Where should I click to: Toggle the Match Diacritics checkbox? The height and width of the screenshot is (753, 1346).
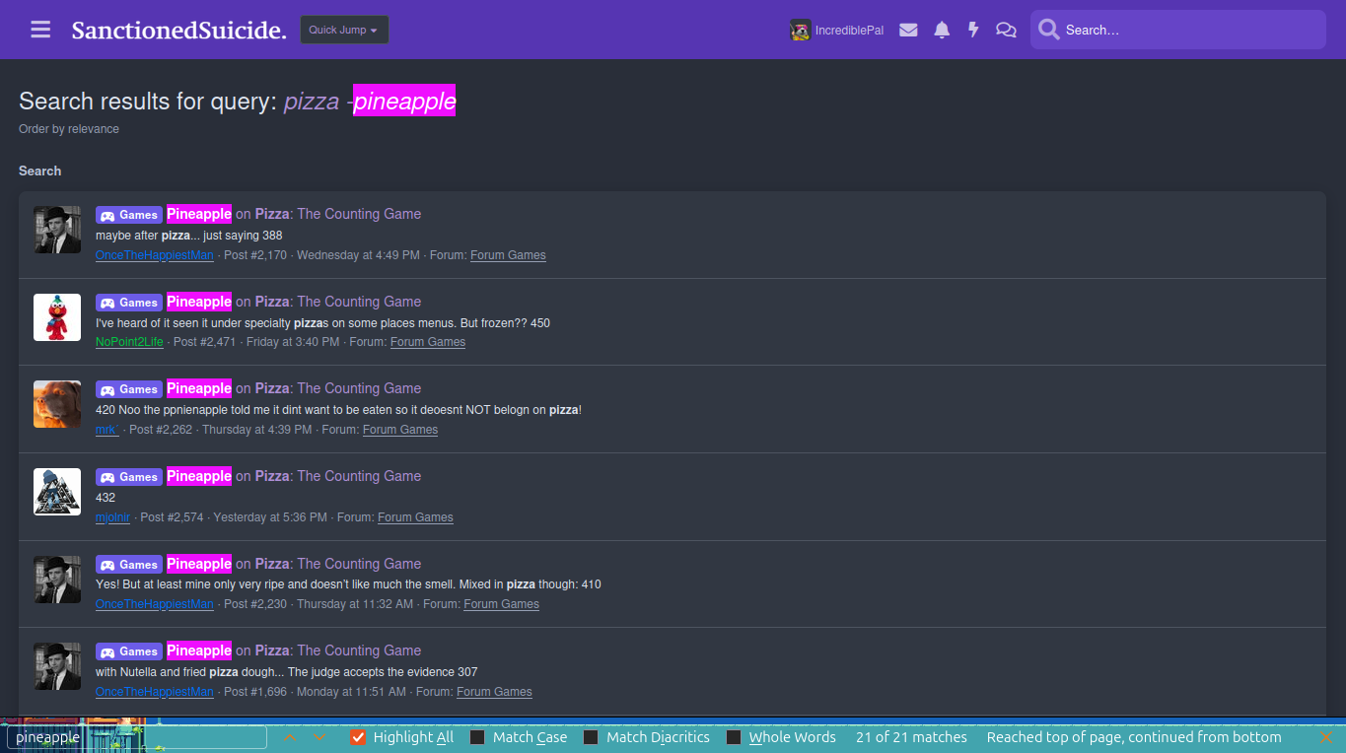pyautogui.click(x=591, y=737)
